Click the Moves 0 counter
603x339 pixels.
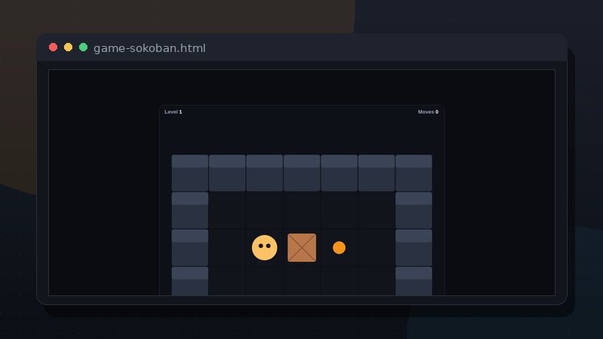tap(428, 111)
